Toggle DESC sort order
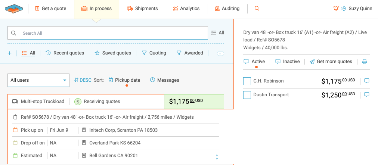The height and width of the screenshot is (165, 378). [x=83, y=80]
